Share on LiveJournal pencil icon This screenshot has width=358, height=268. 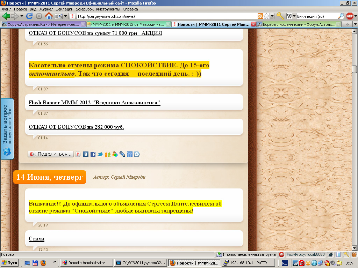click(x=122, y=154)
